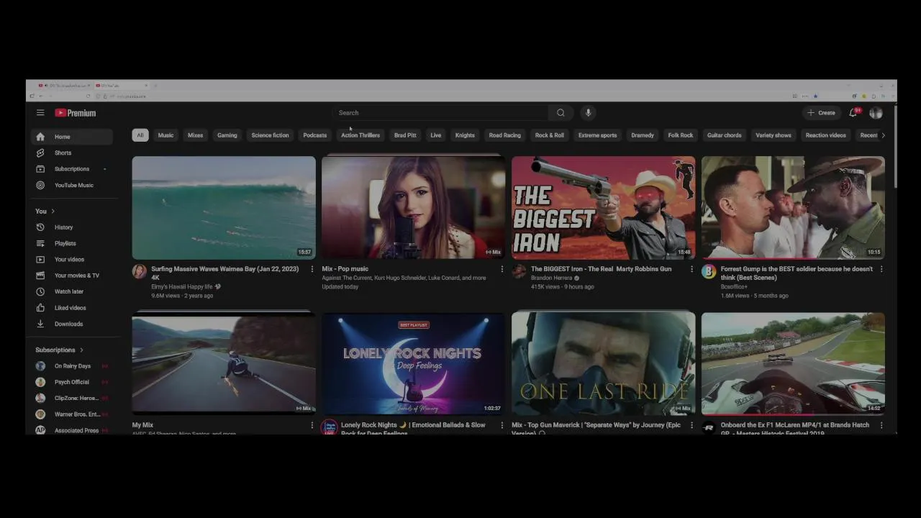
Task: Select the Brad Pitt chip
Action: (x=405, y=135)
